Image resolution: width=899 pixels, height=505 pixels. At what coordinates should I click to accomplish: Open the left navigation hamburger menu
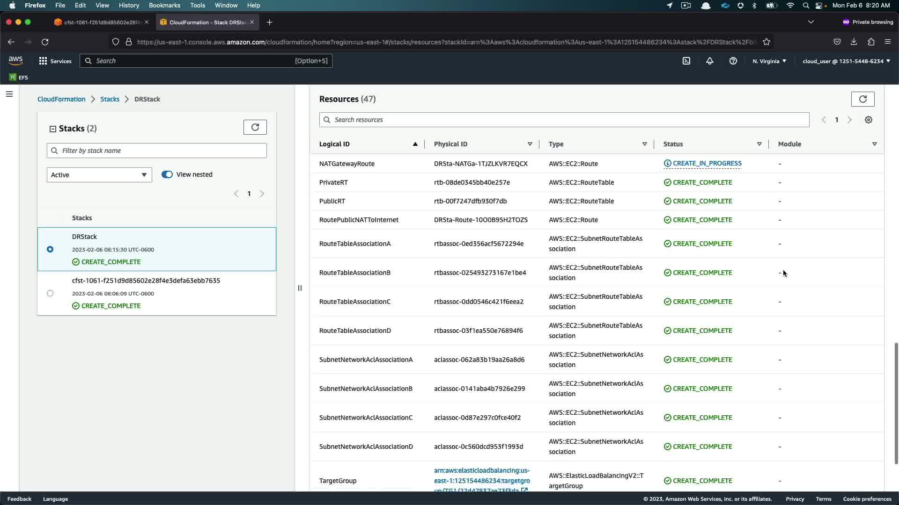(x=9, y=94)
